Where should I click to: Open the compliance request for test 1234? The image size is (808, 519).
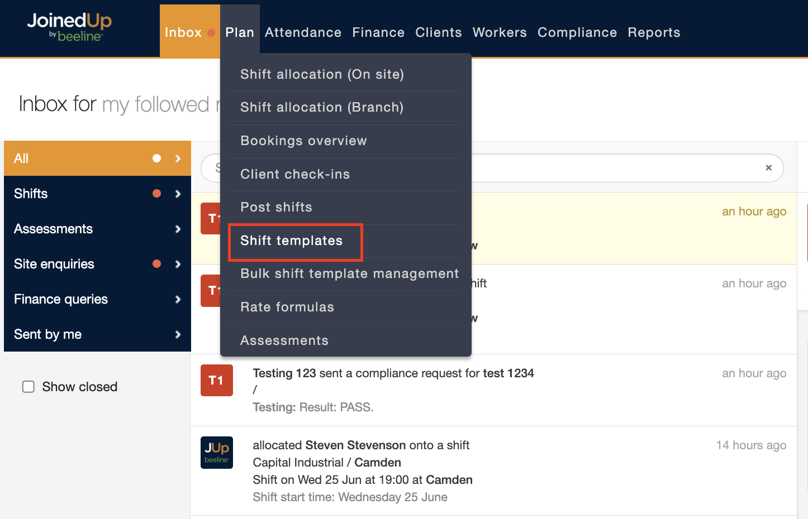[393, 373]
